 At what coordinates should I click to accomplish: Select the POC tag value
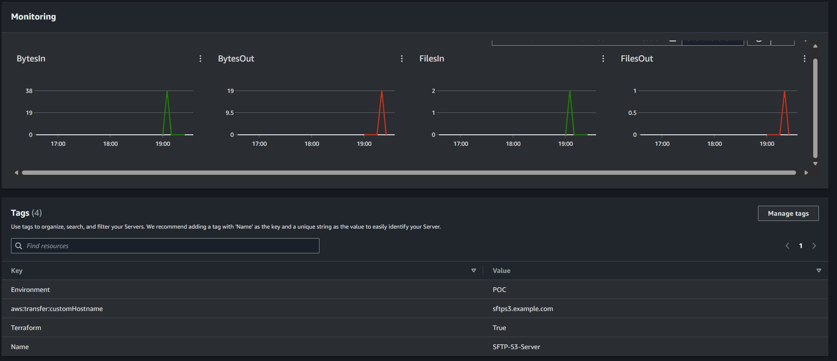(499, 290)
